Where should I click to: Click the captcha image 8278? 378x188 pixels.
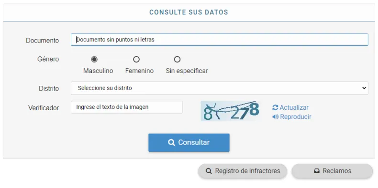pyautogui.click(x=230, y=111)
